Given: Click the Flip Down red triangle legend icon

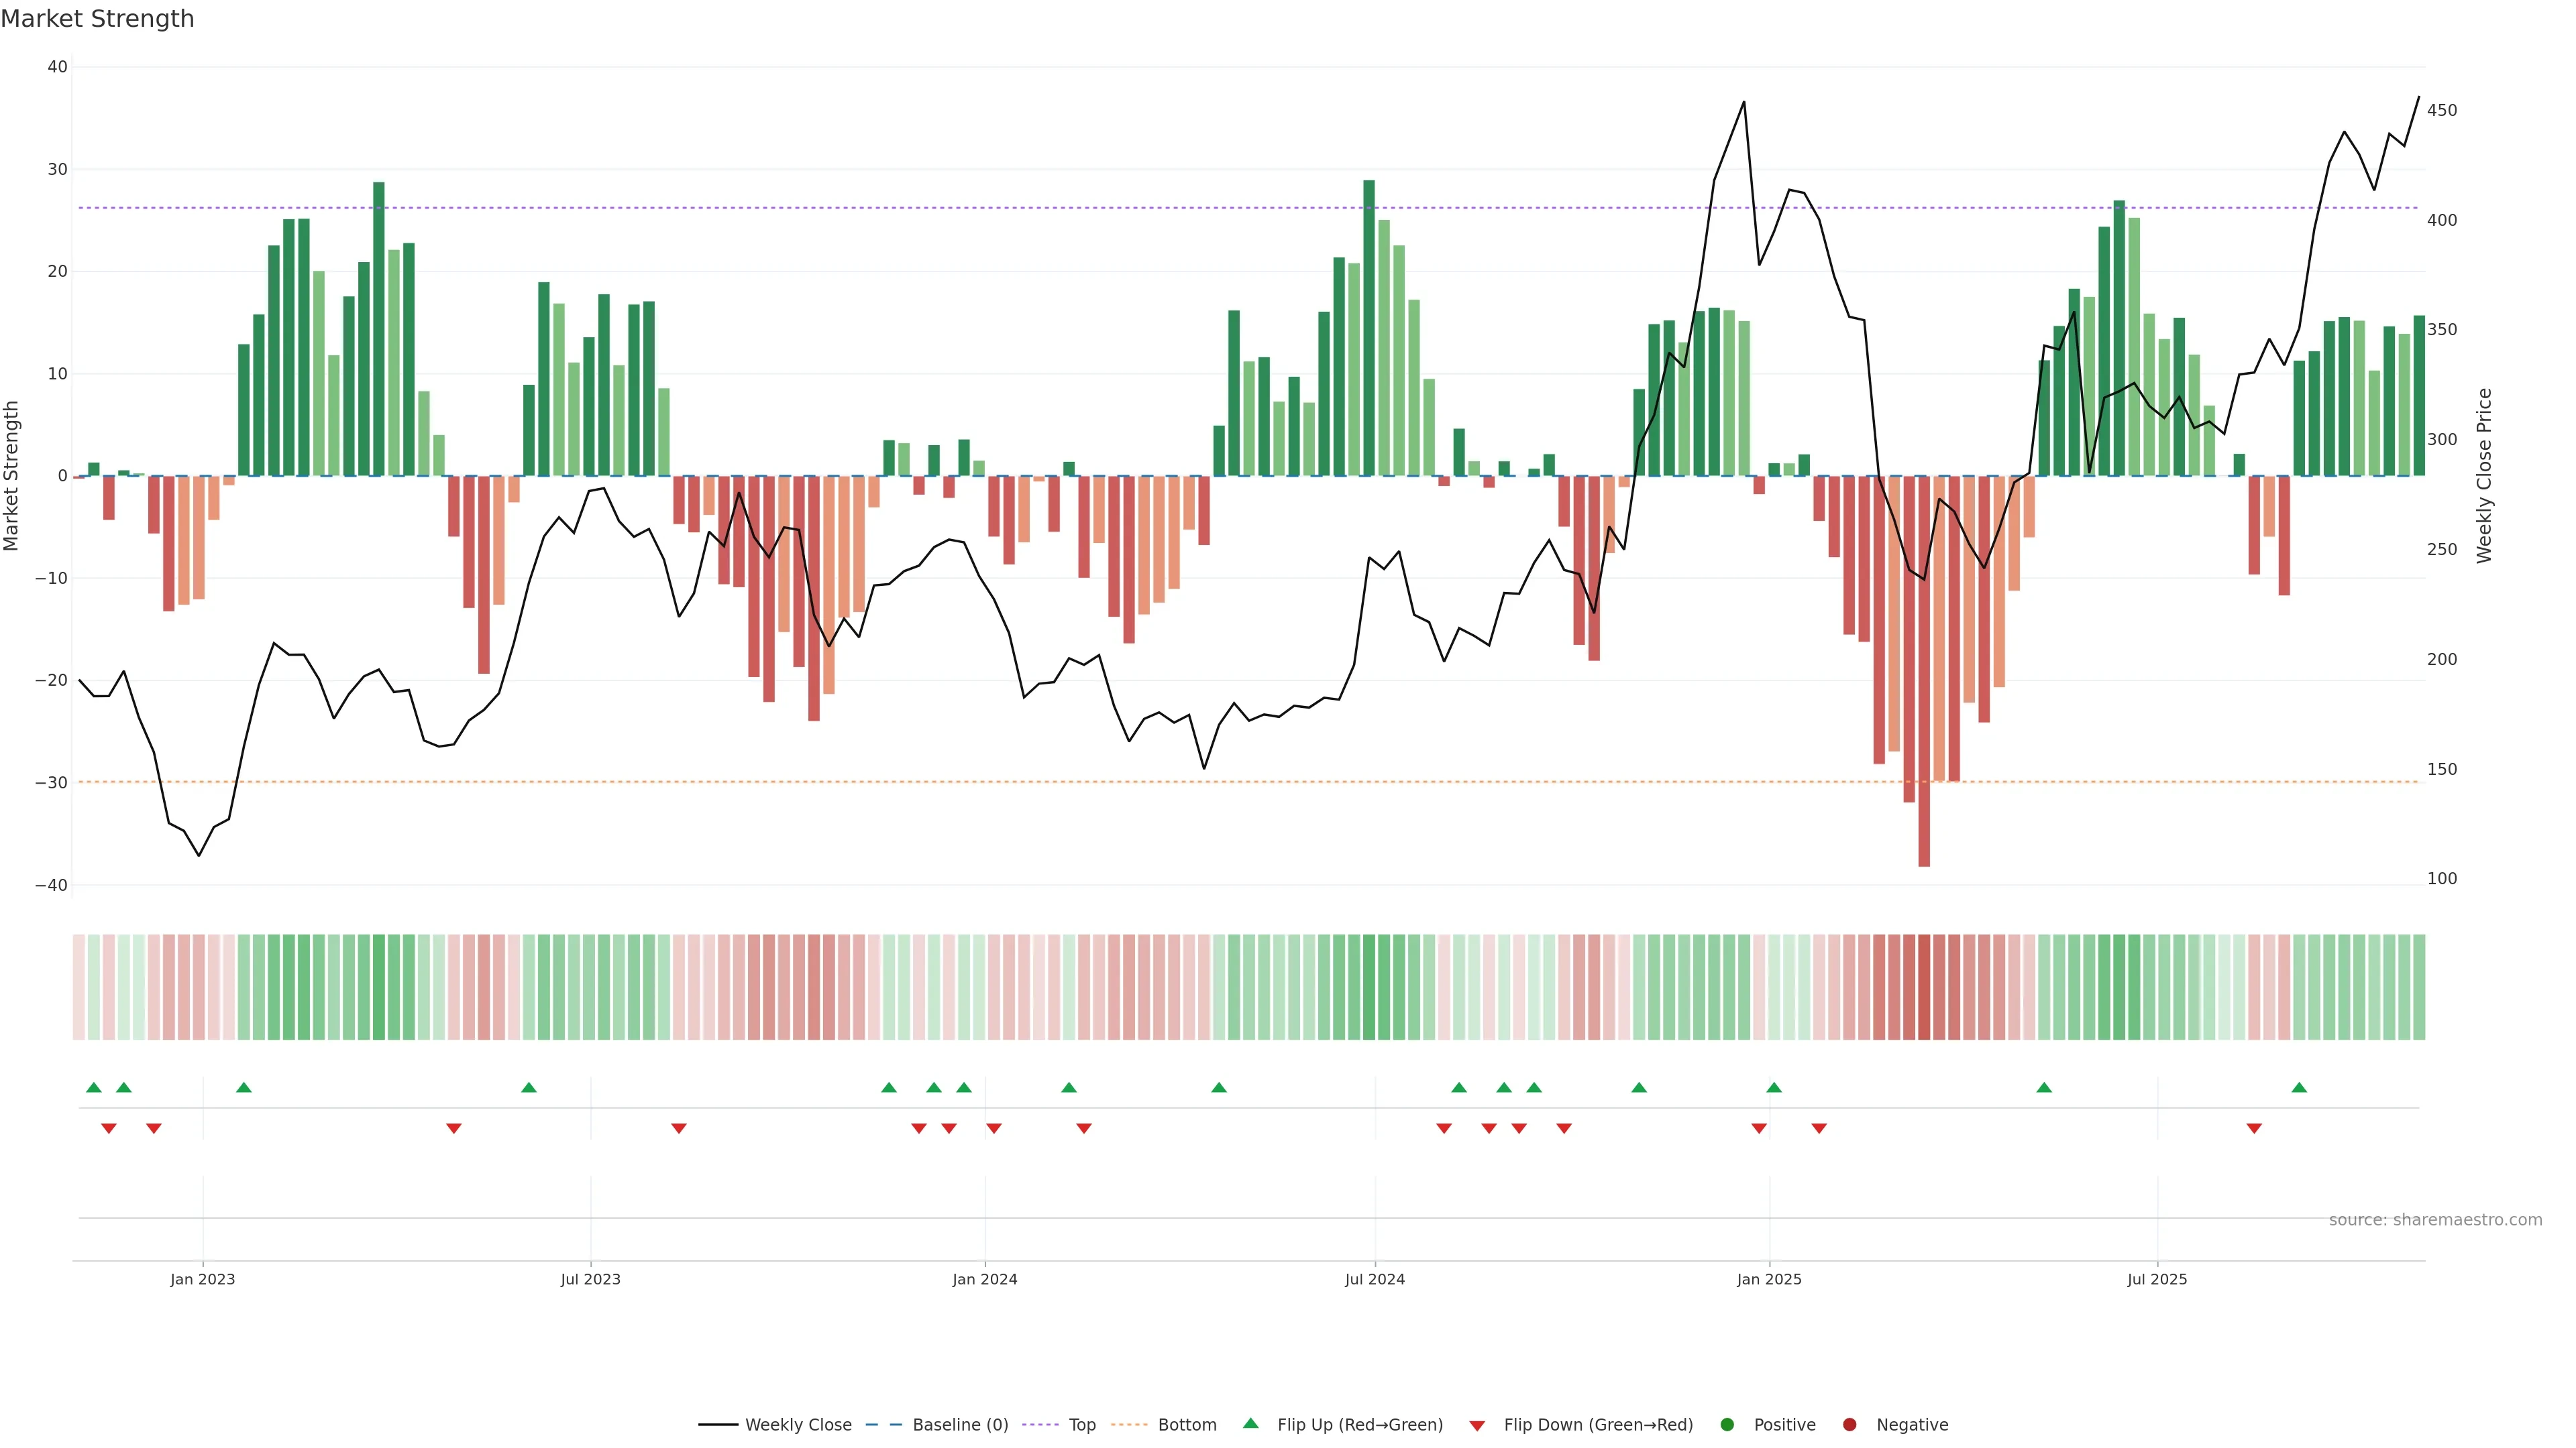Looking at the screenshot, I should pos(1477,1426).
